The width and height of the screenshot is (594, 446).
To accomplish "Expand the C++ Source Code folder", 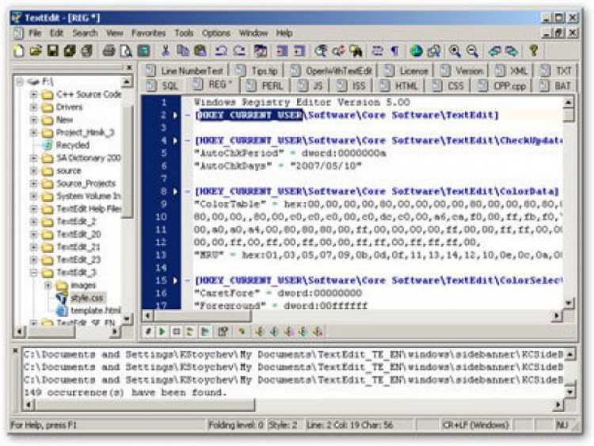I will click(34, 94).
